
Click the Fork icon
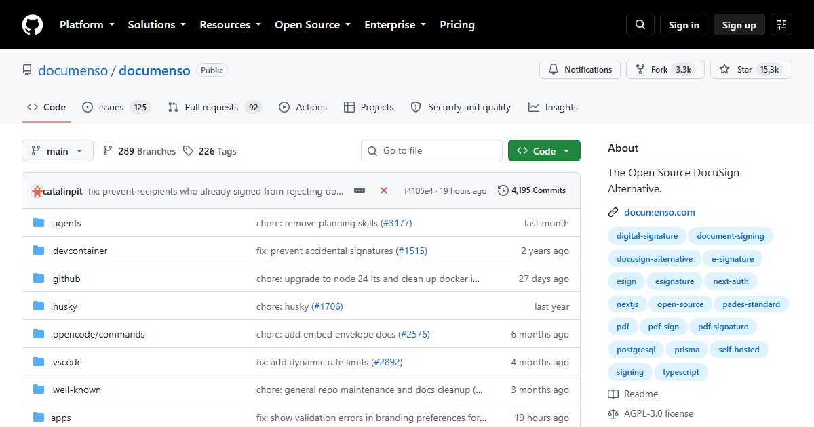coord(640,69)
